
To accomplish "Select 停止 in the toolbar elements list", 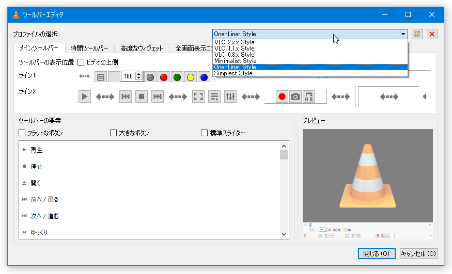I will click(149, 166).
